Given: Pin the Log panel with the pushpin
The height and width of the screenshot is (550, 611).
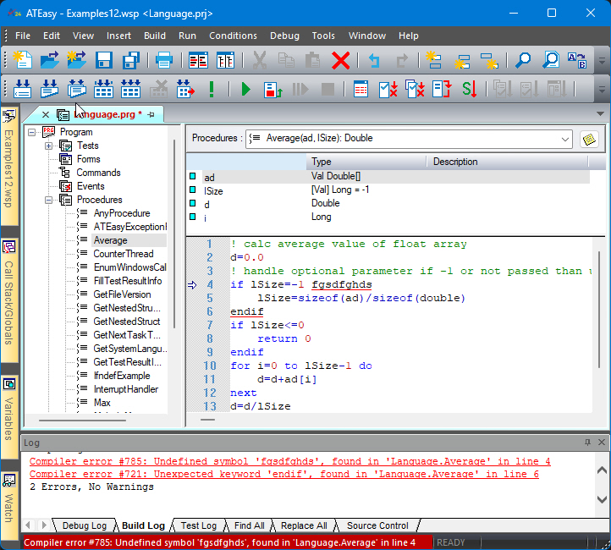Looking at the screenshot, I should coord(588,443).
